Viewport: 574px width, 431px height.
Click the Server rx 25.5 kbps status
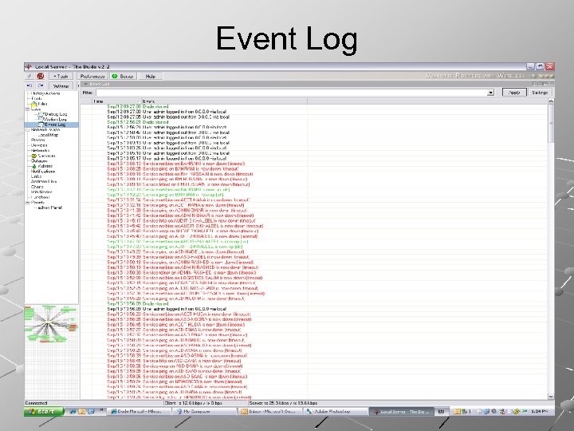(283, 403)
